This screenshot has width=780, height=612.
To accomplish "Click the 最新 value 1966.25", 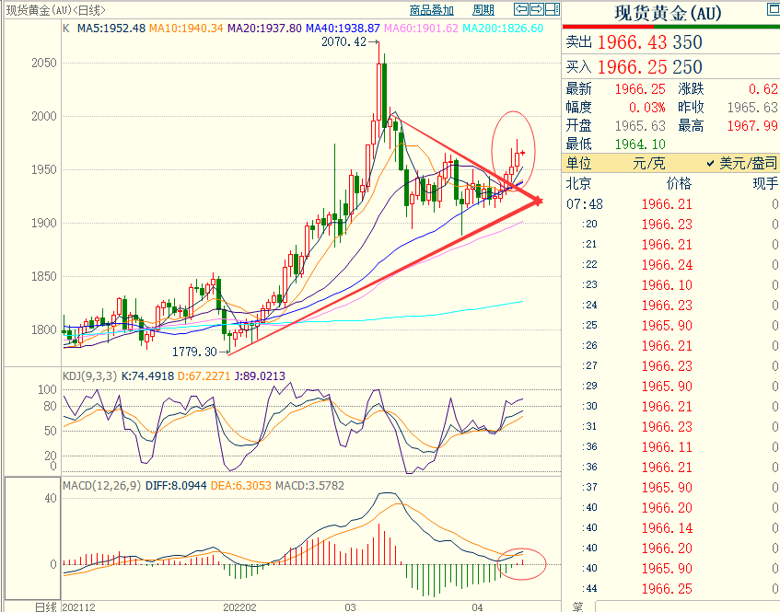I will pyautogui.click(x=640, y=89).
